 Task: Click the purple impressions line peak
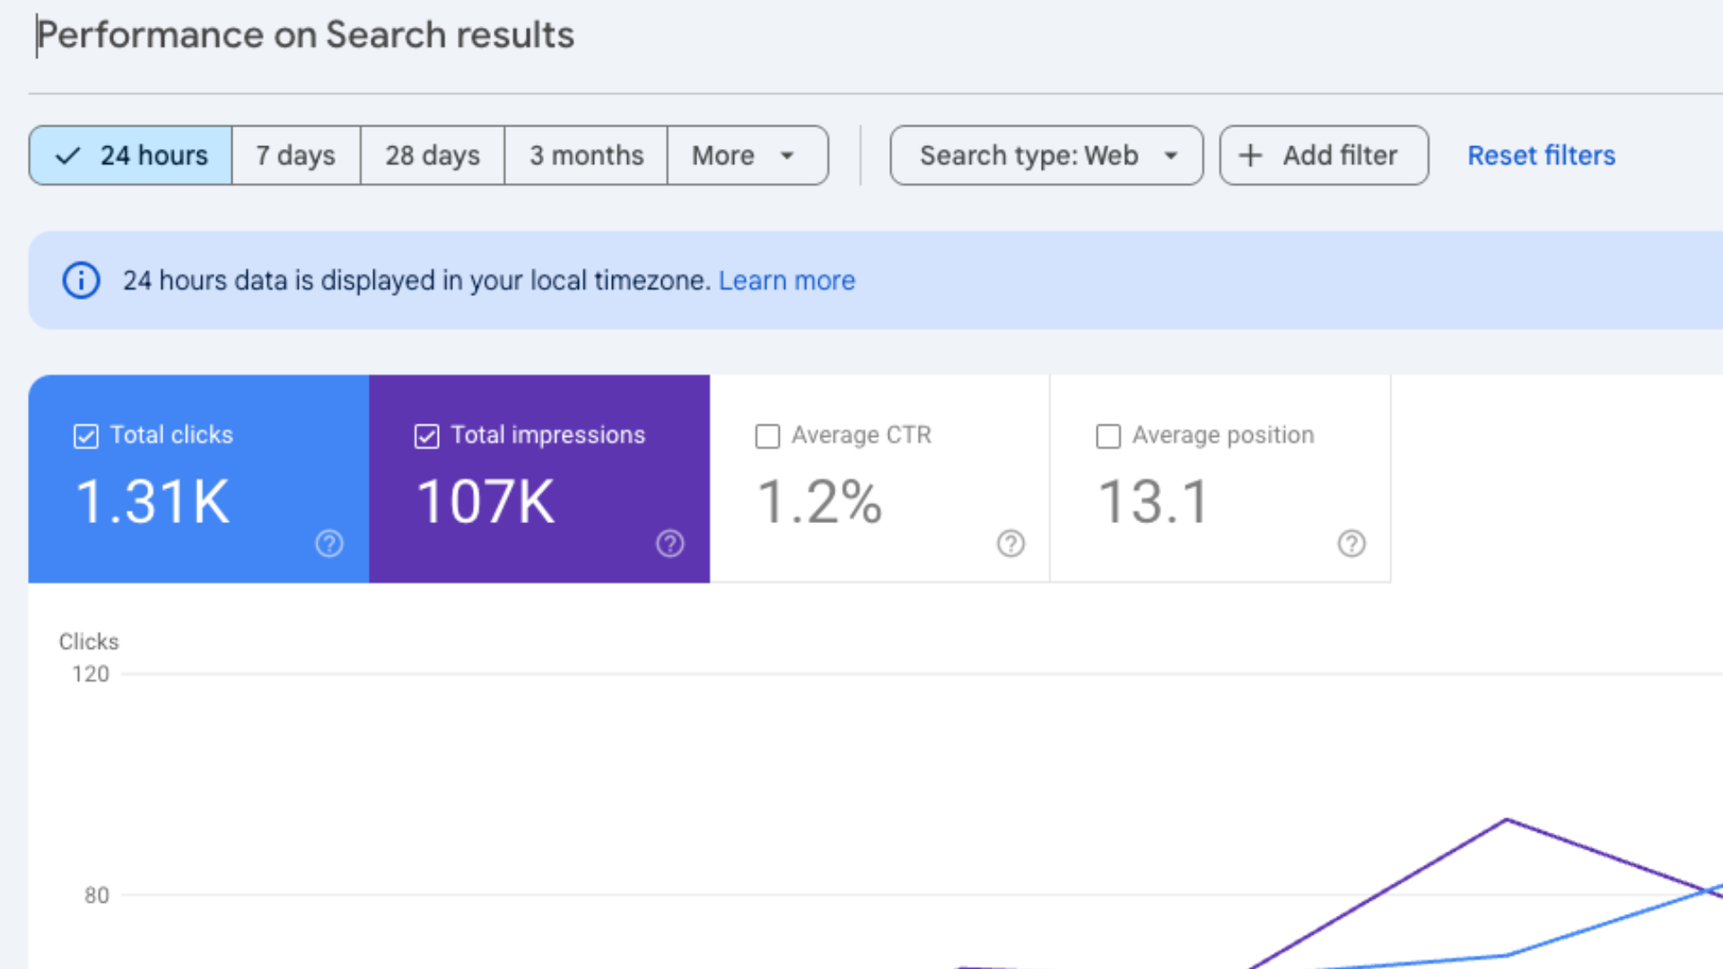(1507, 819)
